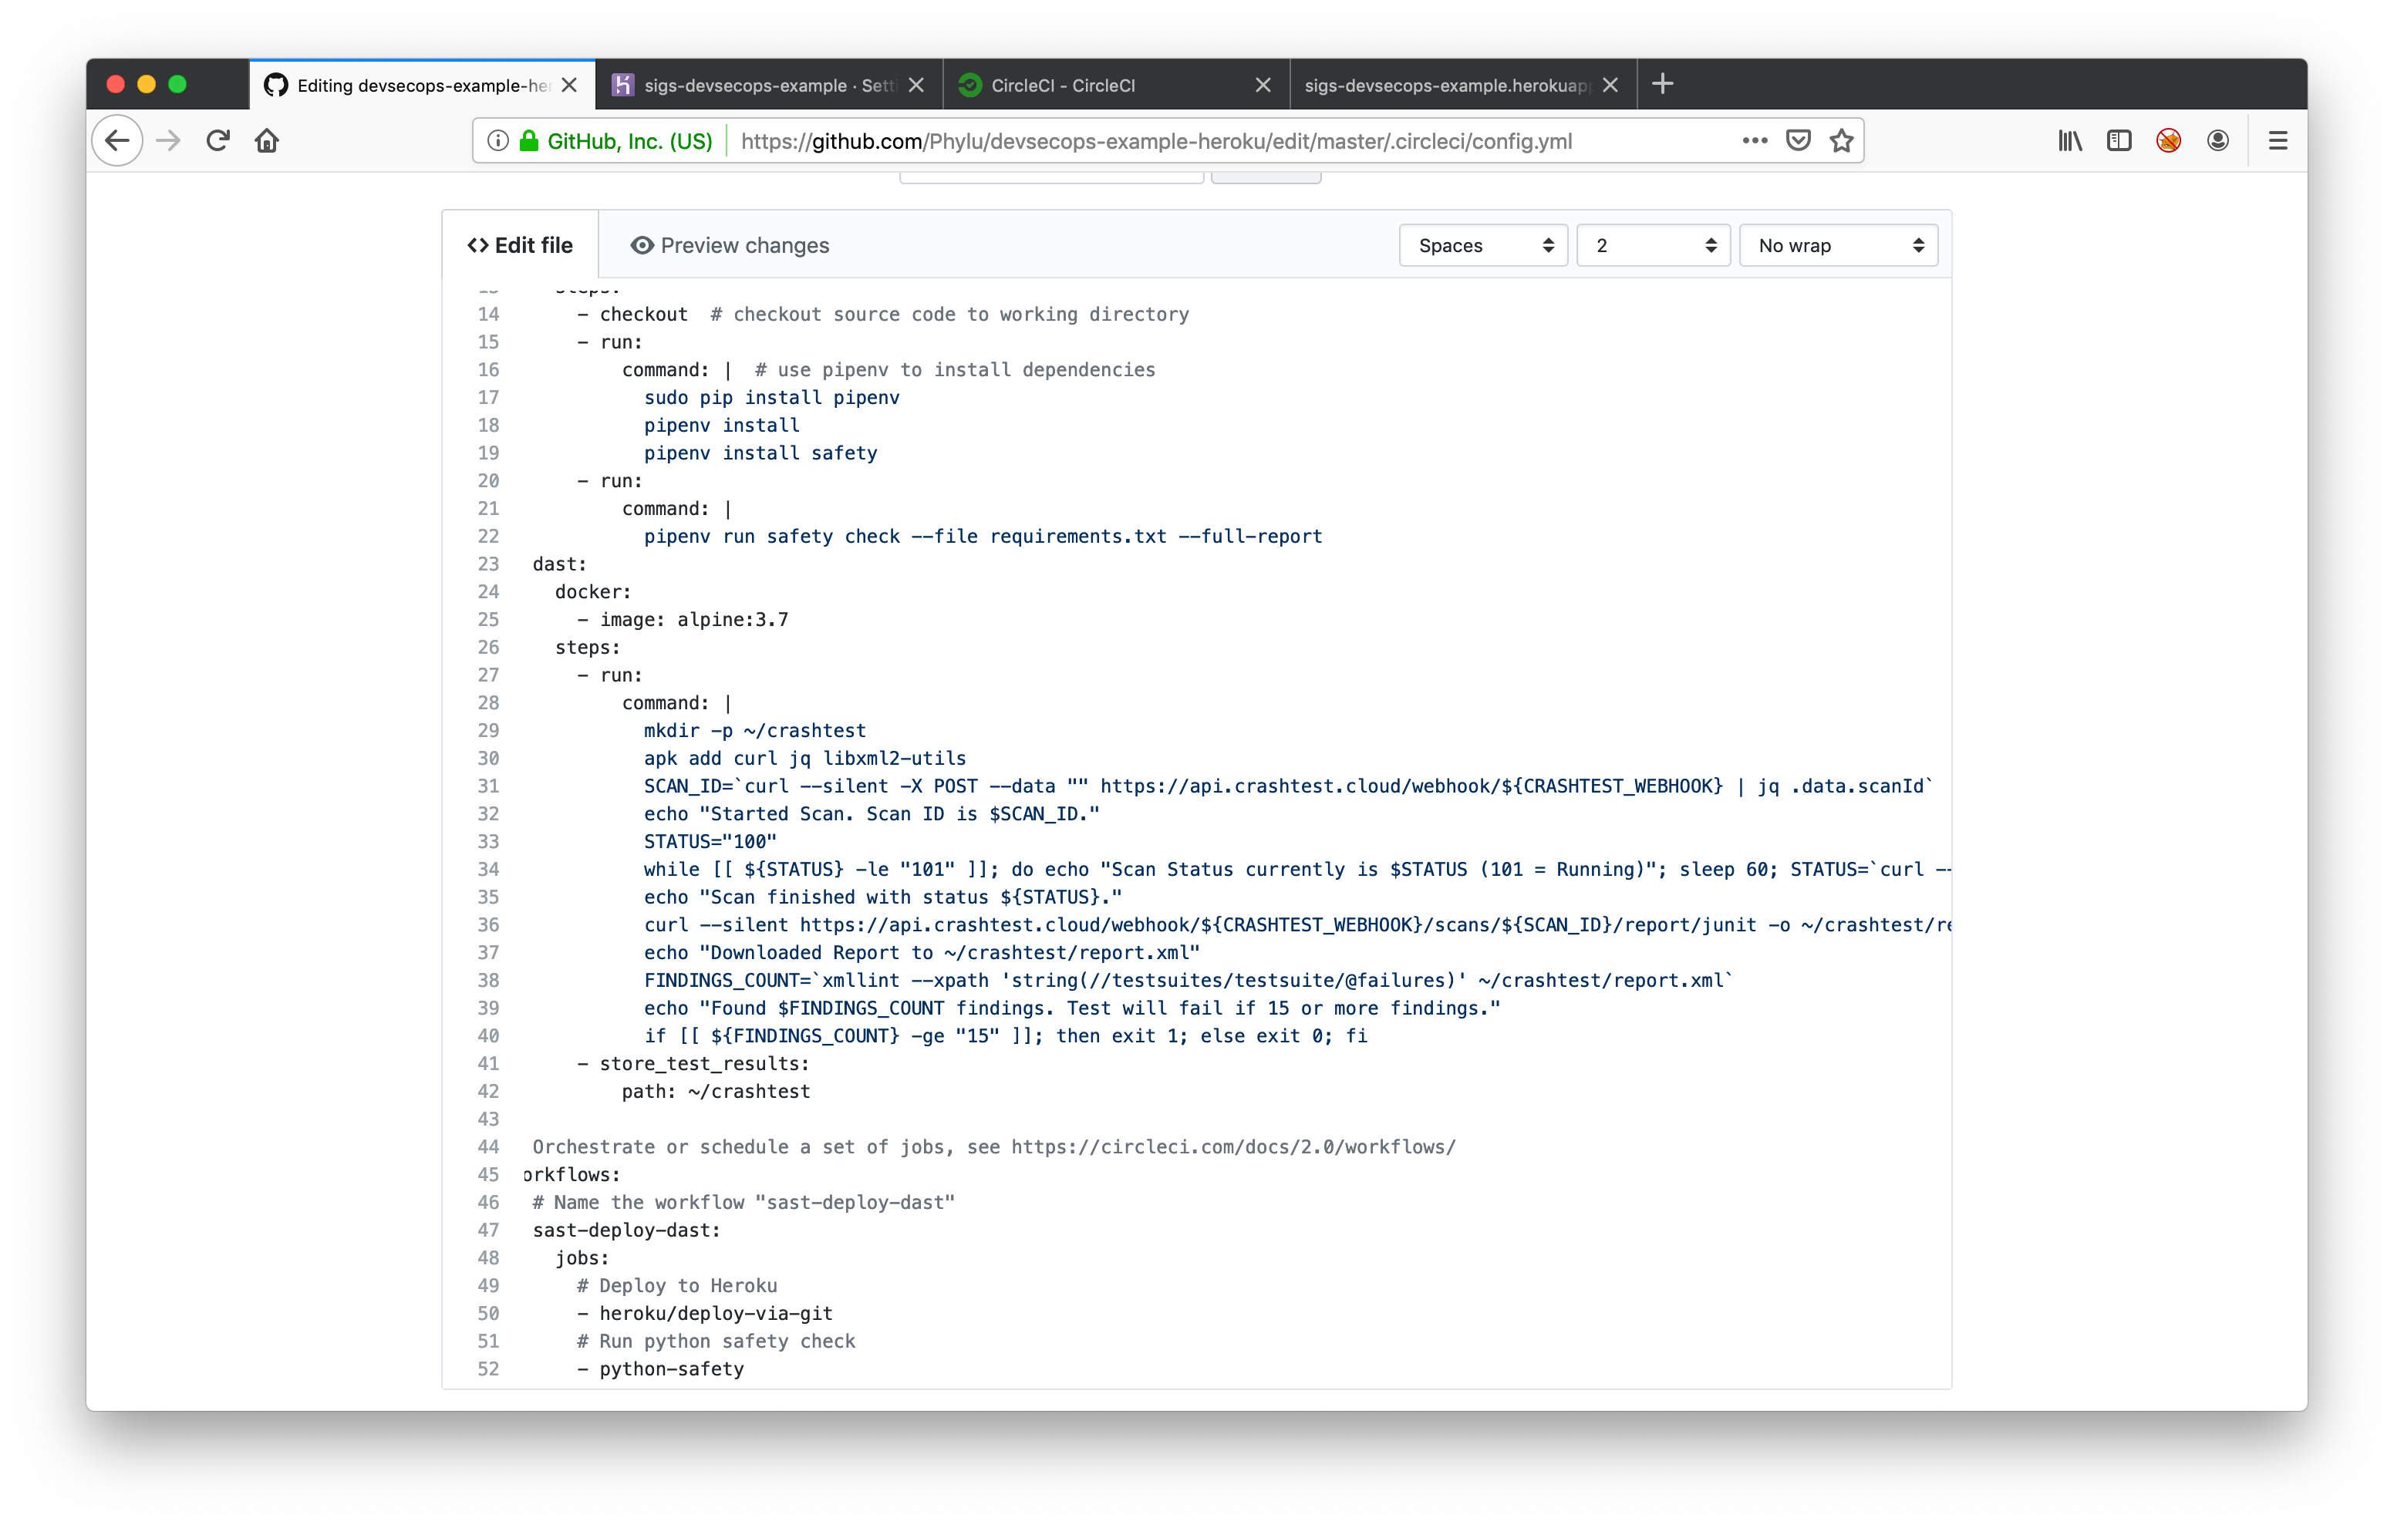This screenshot has height=1525, width=2394.
Task: Go to browser home page icon
Action: point(266,141)
